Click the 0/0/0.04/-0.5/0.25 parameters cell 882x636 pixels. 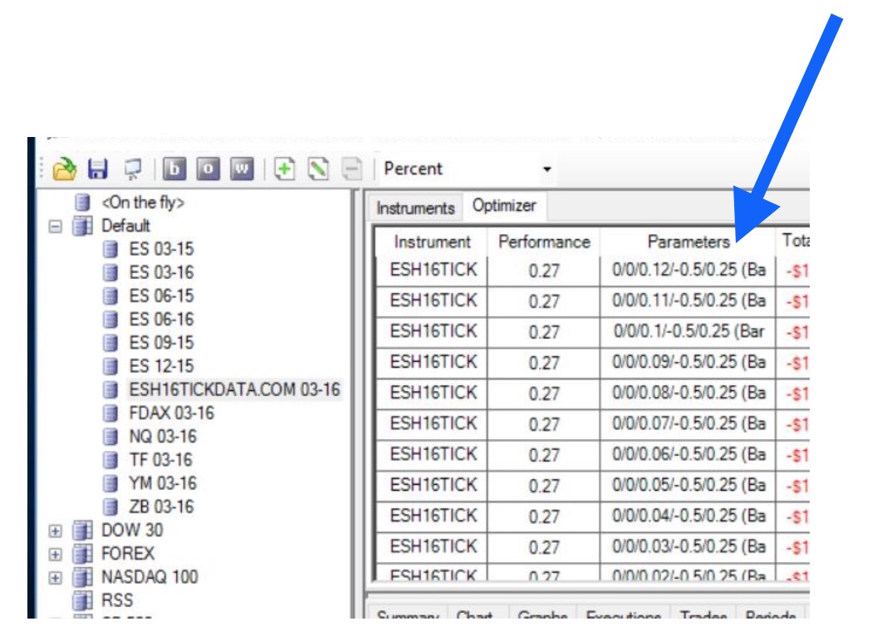click(x=688, y=516)
